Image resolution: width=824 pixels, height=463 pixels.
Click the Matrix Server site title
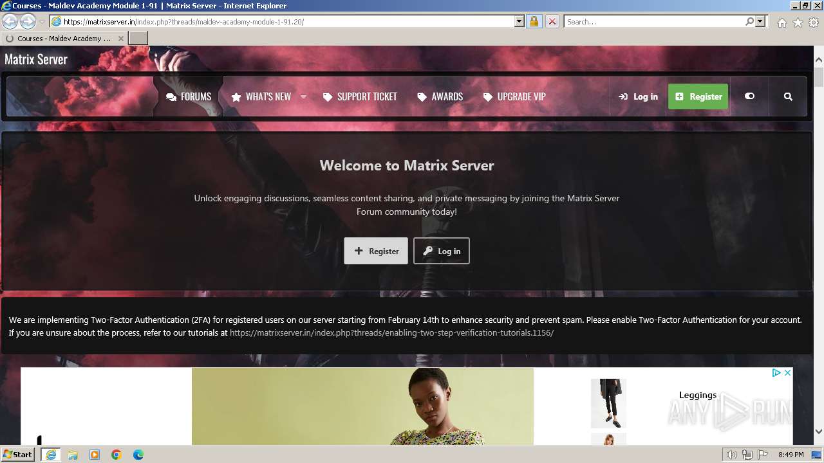(36, 59)
